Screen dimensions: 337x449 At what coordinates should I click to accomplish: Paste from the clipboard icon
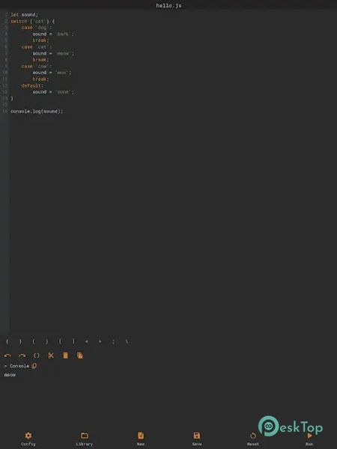tap(65, 355)
